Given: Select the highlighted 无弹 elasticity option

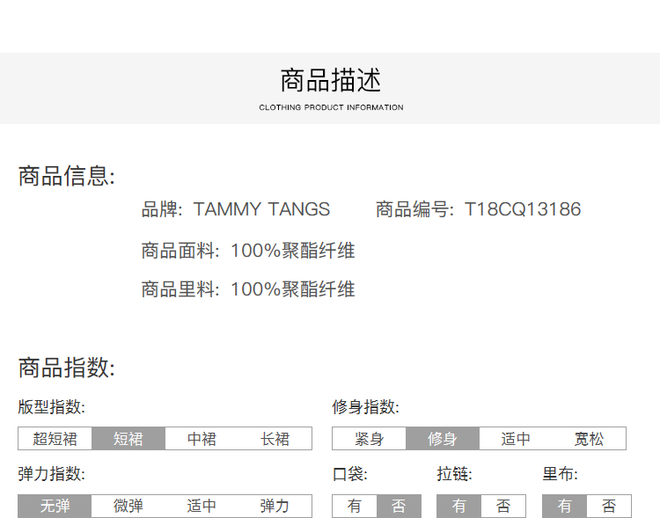Looking at the screenshot, I should 55,506.
